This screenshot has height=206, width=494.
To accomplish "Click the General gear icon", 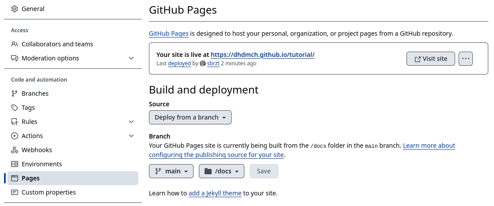I will coord(15,9).
